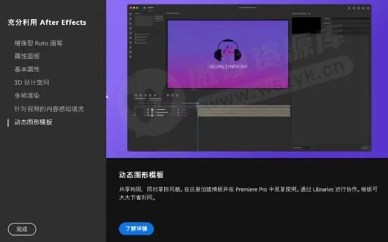Click the 充分利用 After Effects title
This screenshot has height=242, width=388.
pyautogui.click(x=47, y=22)
